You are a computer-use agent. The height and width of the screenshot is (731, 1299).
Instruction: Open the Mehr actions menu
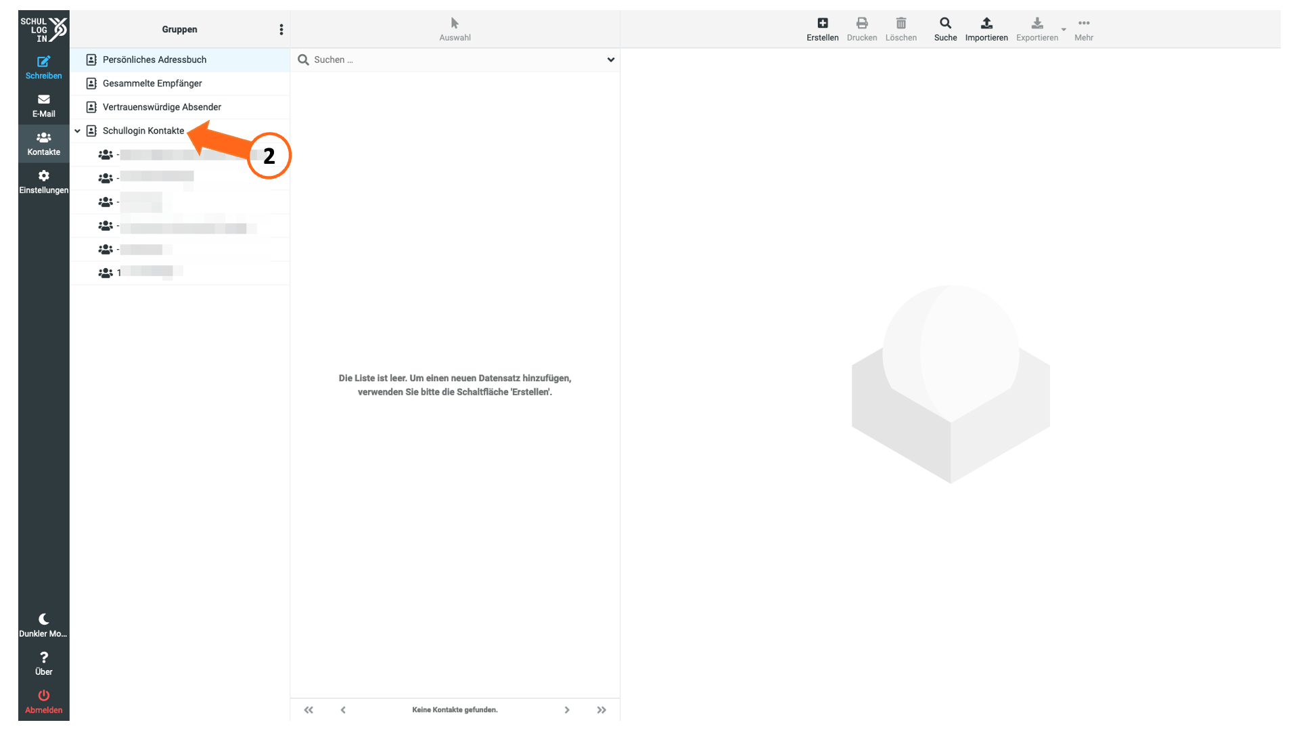1083,29
